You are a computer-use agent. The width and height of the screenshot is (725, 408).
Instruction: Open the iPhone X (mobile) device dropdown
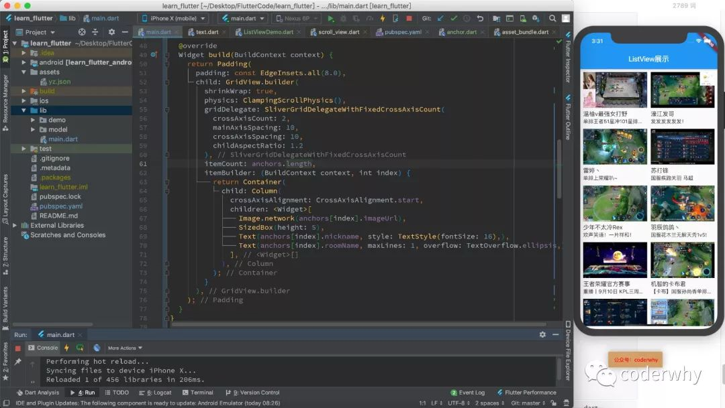tap(173, 19)
